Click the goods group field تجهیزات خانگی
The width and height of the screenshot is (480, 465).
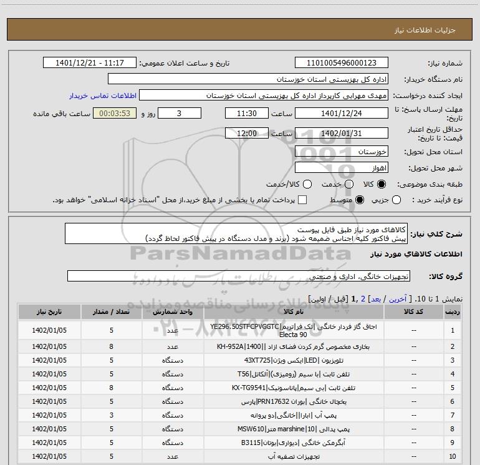(239, 276)
